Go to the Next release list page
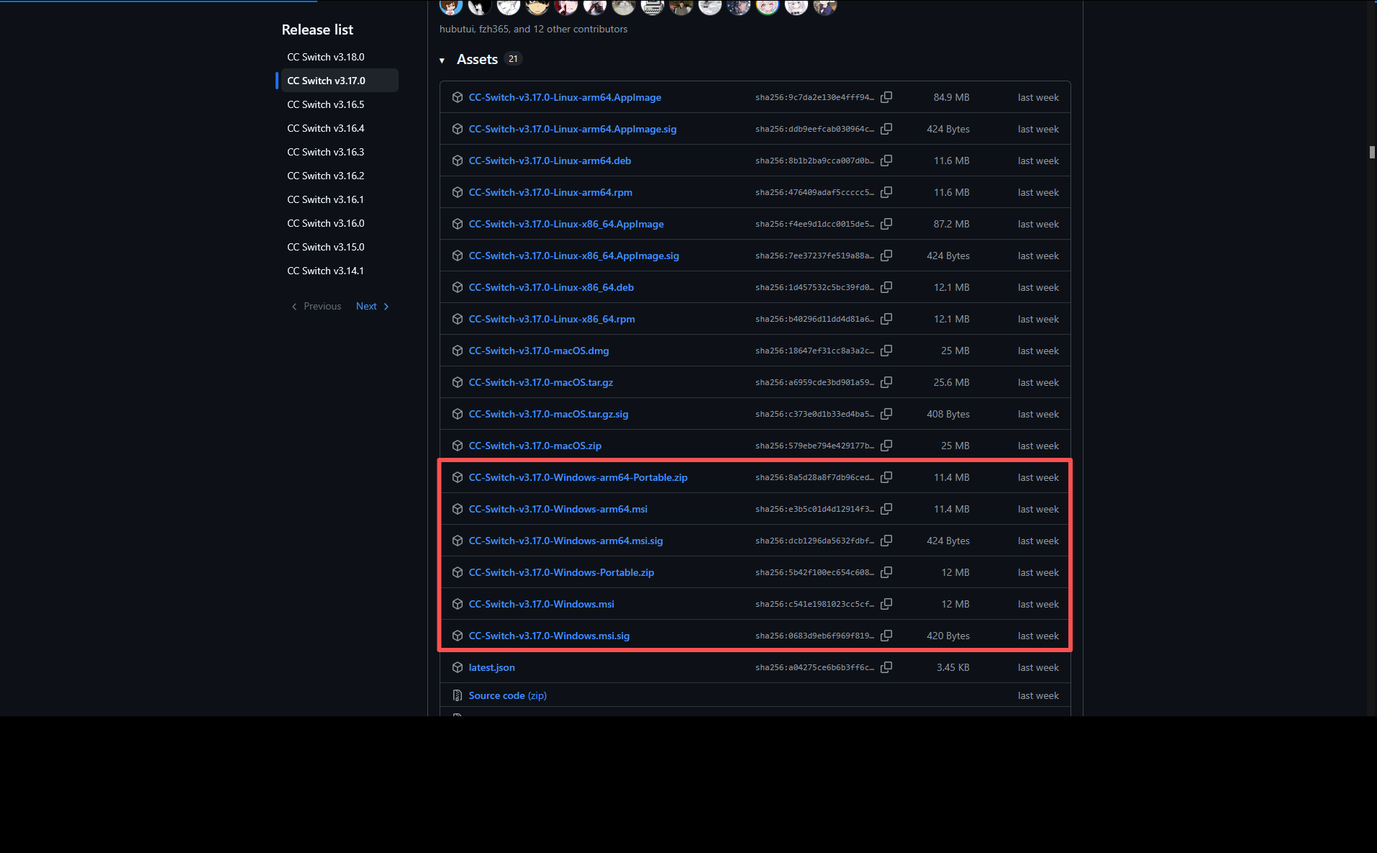The image size is (1377, 853). [373, 306]
